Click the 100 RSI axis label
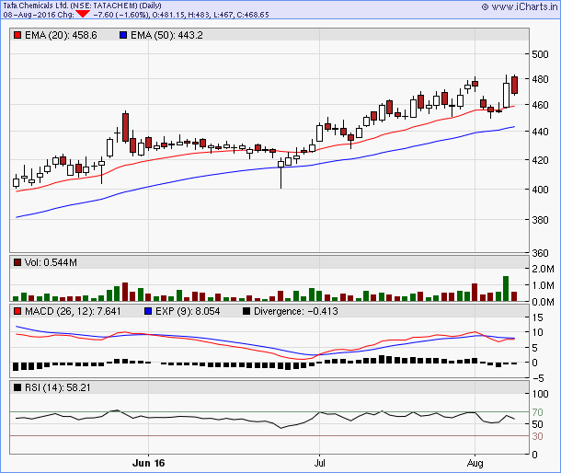The height and width of the screenshot is (473, 561). (540, 394)
